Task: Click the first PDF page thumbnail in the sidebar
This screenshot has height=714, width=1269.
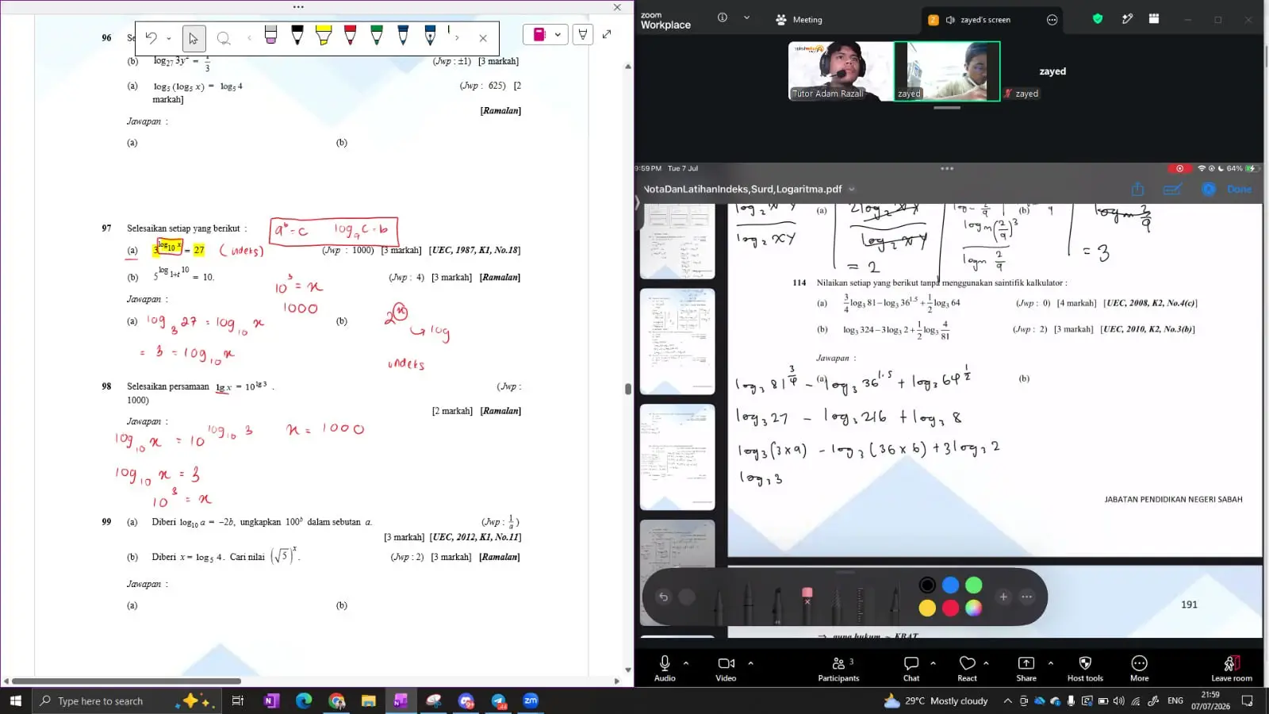Action: (677, 241)
